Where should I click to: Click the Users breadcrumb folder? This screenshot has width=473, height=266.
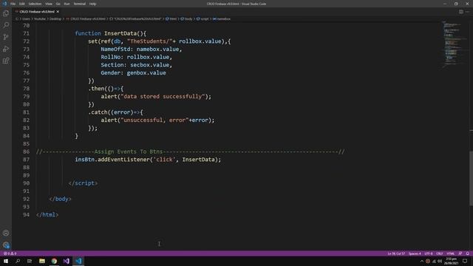pos(27,18)
